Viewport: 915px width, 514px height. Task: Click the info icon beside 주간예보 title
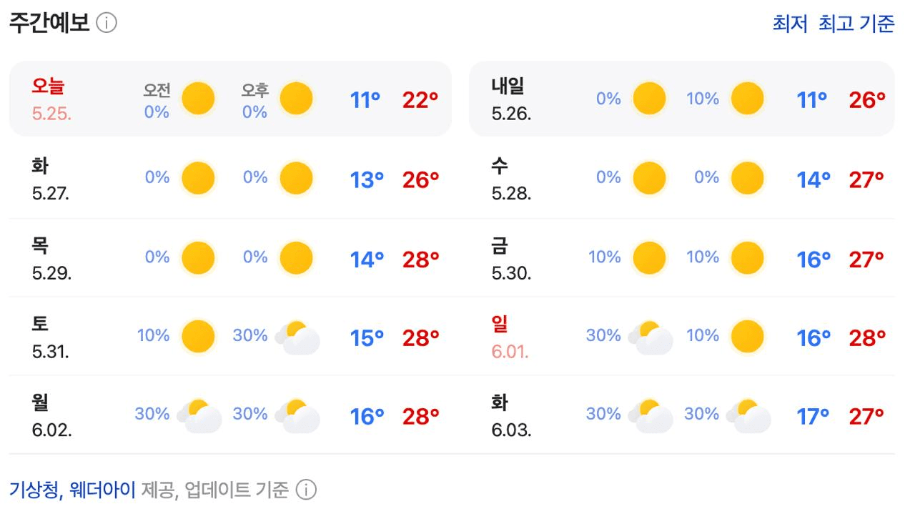point(107,24)
